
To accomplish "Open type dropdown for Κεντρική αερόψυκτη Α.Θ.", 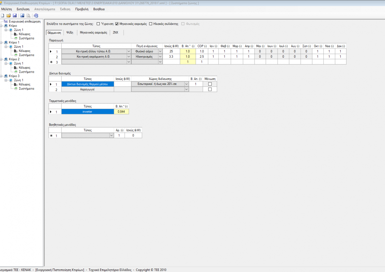I will pos(129,56).
